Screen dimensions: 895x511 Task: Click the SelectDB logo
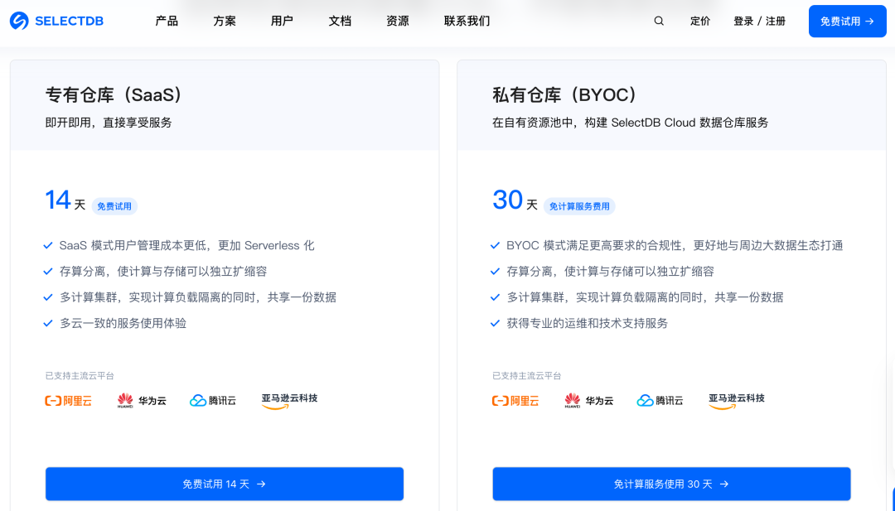click(x=56, y=21)
